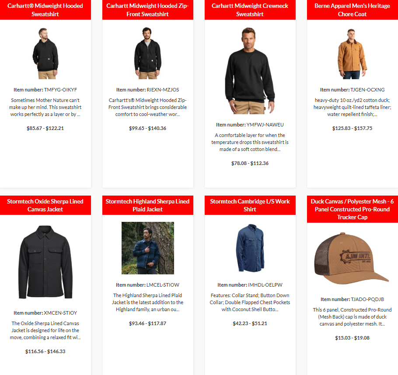Open the Berne Apparel Men's Heritage Chore Coat heading
Screen dimensions: 398x375
tap(353, 10)
